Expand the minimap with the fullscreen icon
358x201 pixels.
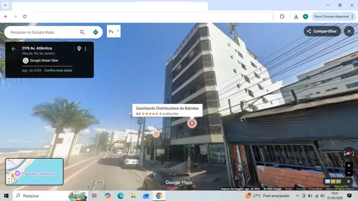click(x=10, y=180)
